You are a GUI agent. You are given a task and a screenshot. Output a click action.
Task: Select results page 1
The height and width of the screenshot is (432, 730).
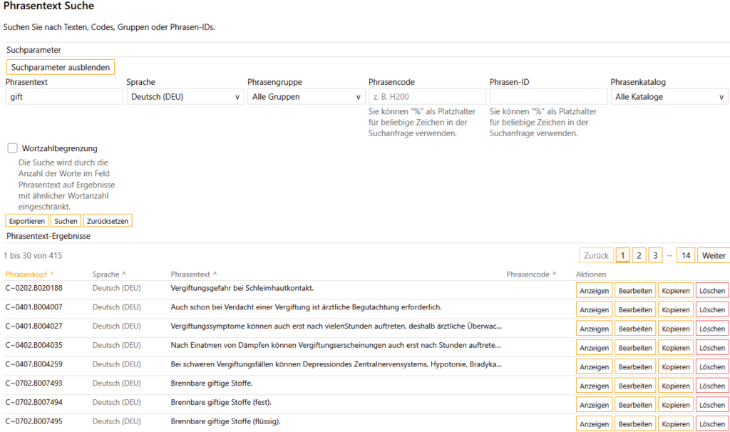pyautogui.click(x=622, y=256)
